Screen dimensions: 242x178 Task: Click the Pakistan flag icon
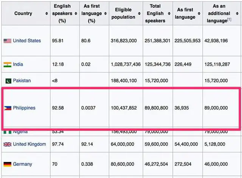pyautogui.click(x=8, y=81)
